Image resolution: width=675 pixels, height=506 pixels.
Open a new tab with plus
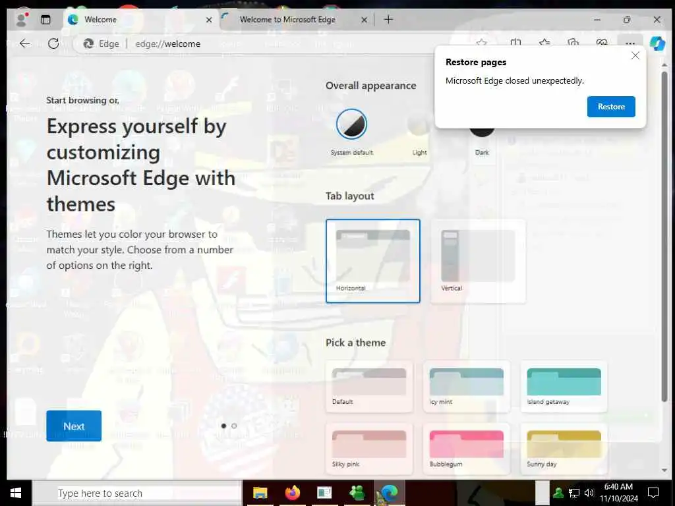tap(388, 19)
